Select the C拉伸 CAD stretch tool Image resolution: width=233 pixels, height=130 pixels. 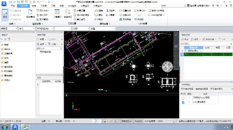click(x=110, y=11)
